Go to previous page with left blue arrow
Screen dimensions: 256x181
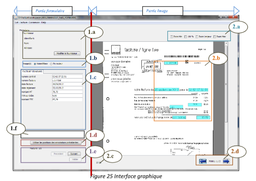(x=203, y=161)
